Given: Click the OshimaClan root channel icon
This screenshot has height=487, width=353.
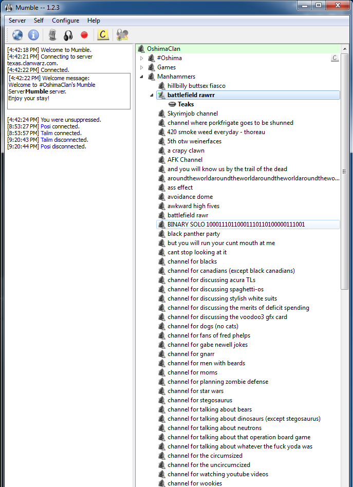Looking at the screenshot, I should (x=141, y=49).
